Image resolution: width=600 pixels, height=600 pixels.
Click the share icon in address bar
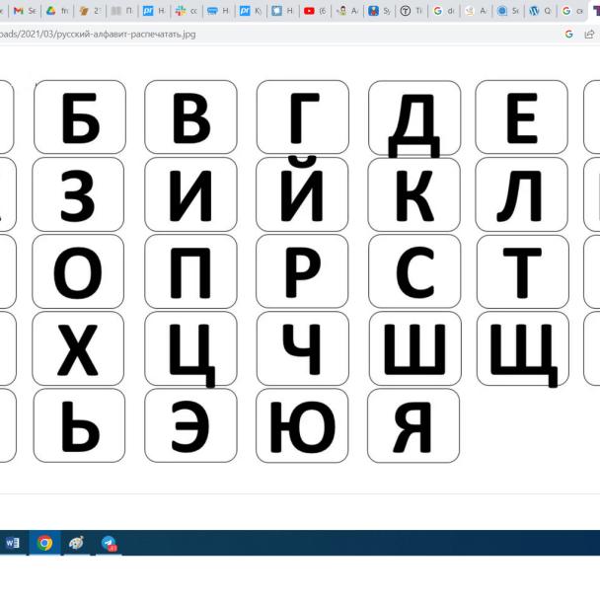pyautogui.click(x=590, y=34)
